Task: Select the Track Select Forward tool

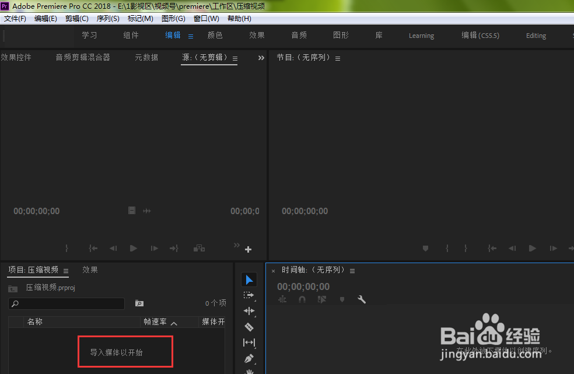Action: coord(249,295)
